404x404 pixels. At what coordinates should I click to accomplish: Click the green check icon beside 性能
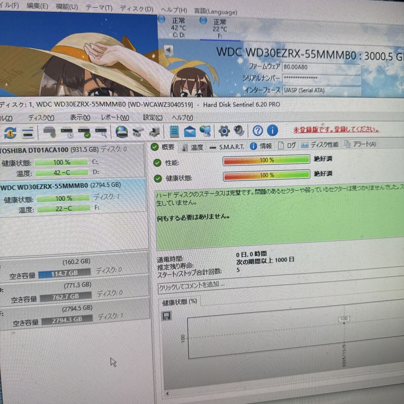point(157,163)
